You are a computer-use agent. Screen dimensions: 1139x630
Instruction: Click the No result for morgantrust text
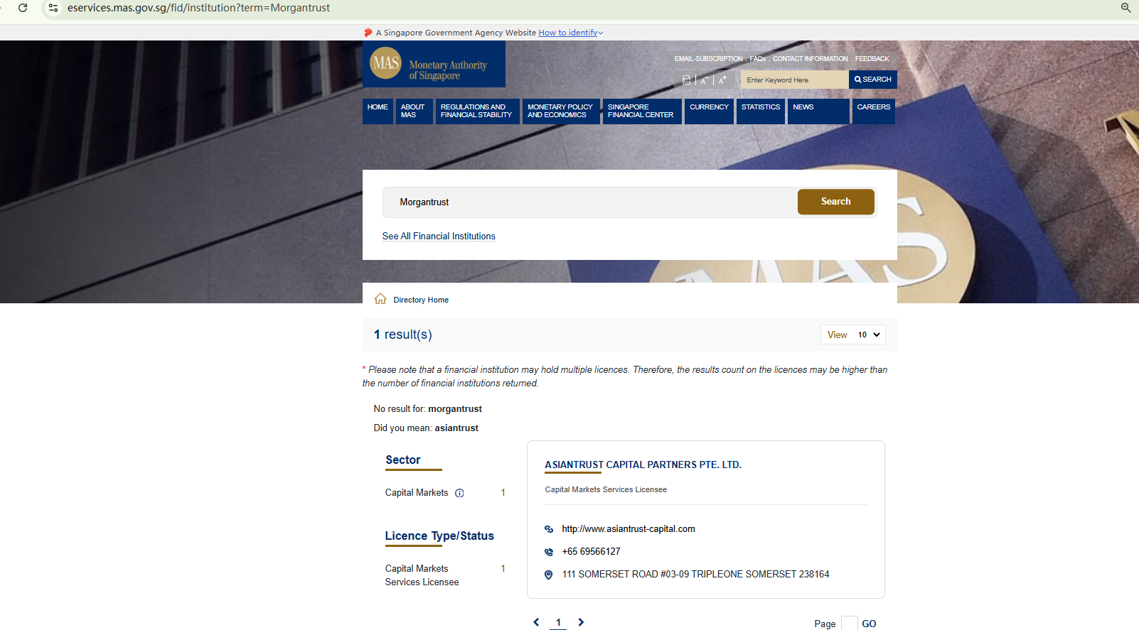click(428, 409)
